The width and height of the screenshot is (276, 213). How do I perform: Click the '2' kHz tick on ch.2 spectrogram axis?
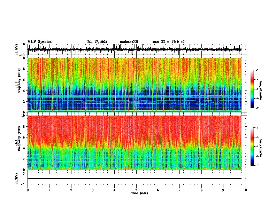(x=24, y=159)
